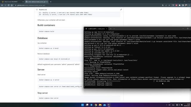191x107 pixels.
Task: Open the V-shaped extension icon
Action: 173,5
